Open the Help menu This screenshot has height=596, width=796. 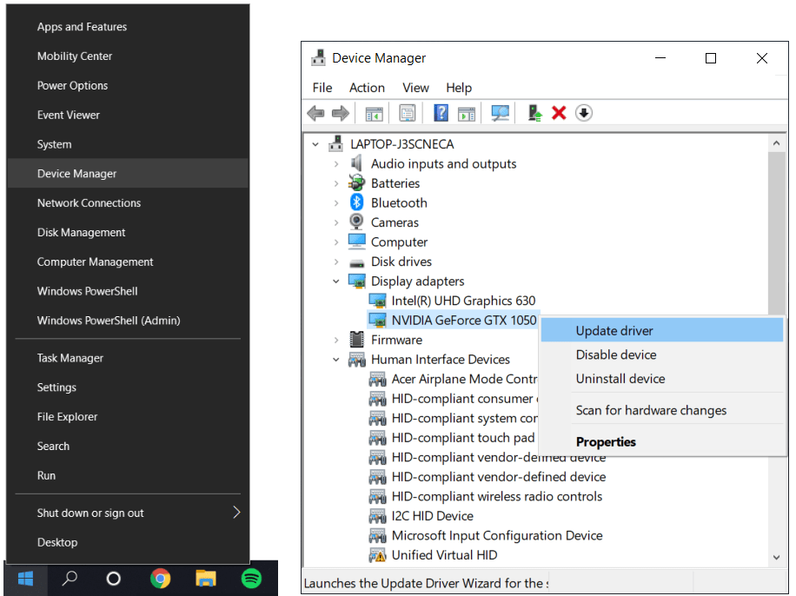point(459,88)
